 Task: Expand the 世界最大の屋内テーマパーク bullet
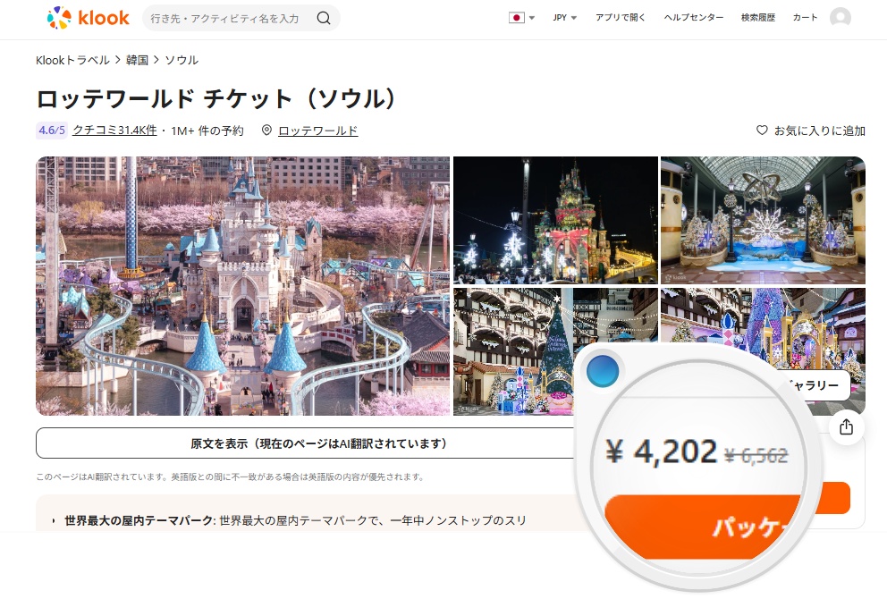coord(53,520)
